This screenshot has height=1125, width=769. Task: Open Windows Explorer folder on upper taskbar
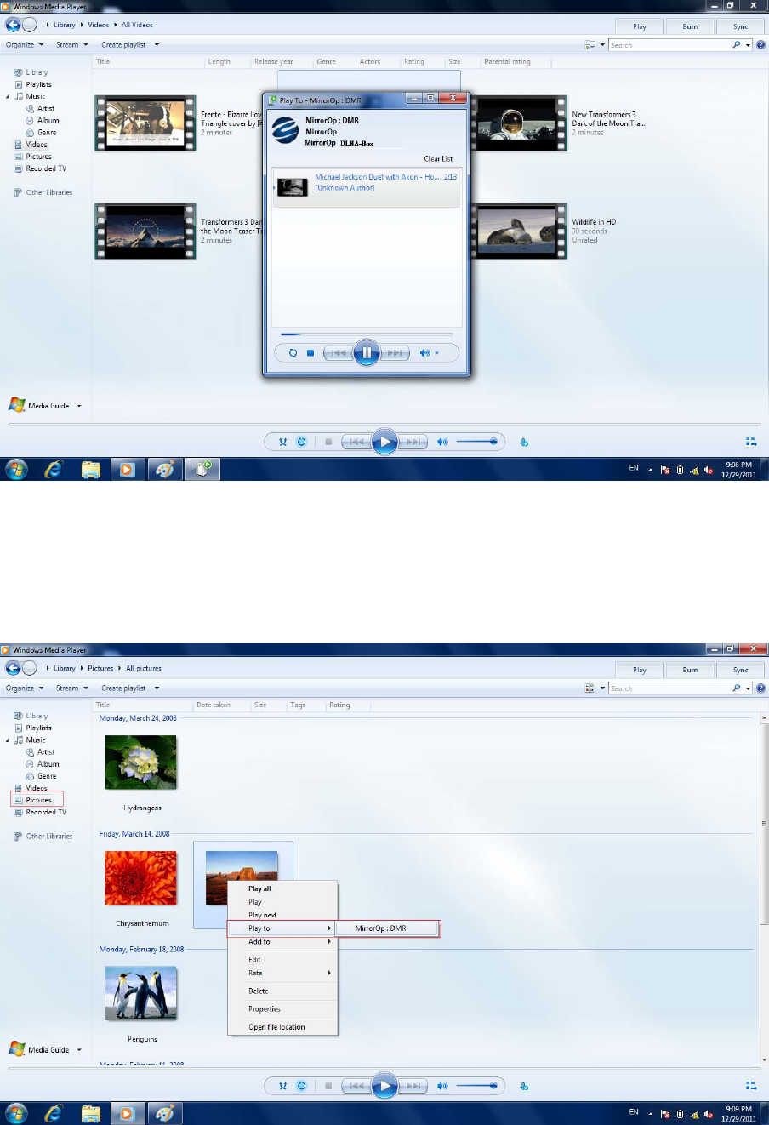[x=91, y=468]
